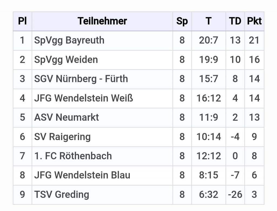
Task: Click the SpVgg Bayreuth team name
Action: click(x=69, y=40)
